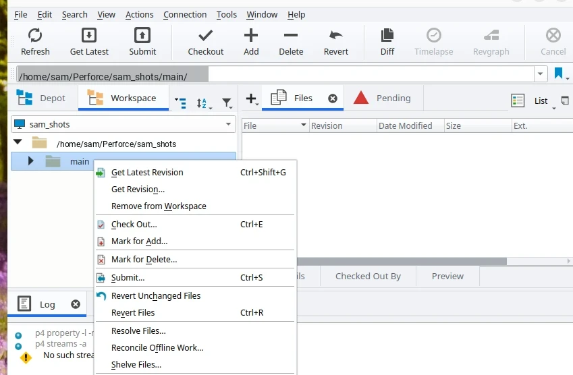
Task: Collapse the /home/sam/Perforce/sam_shots folder
Action: tap(18, 142)
